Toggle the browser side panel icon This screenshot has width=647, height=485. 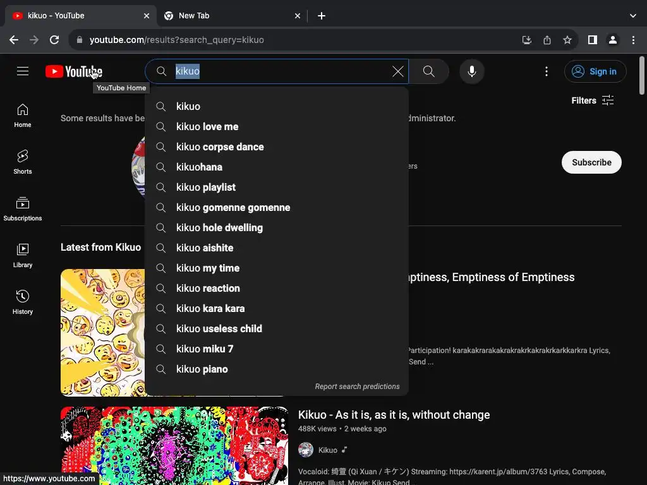593,40
